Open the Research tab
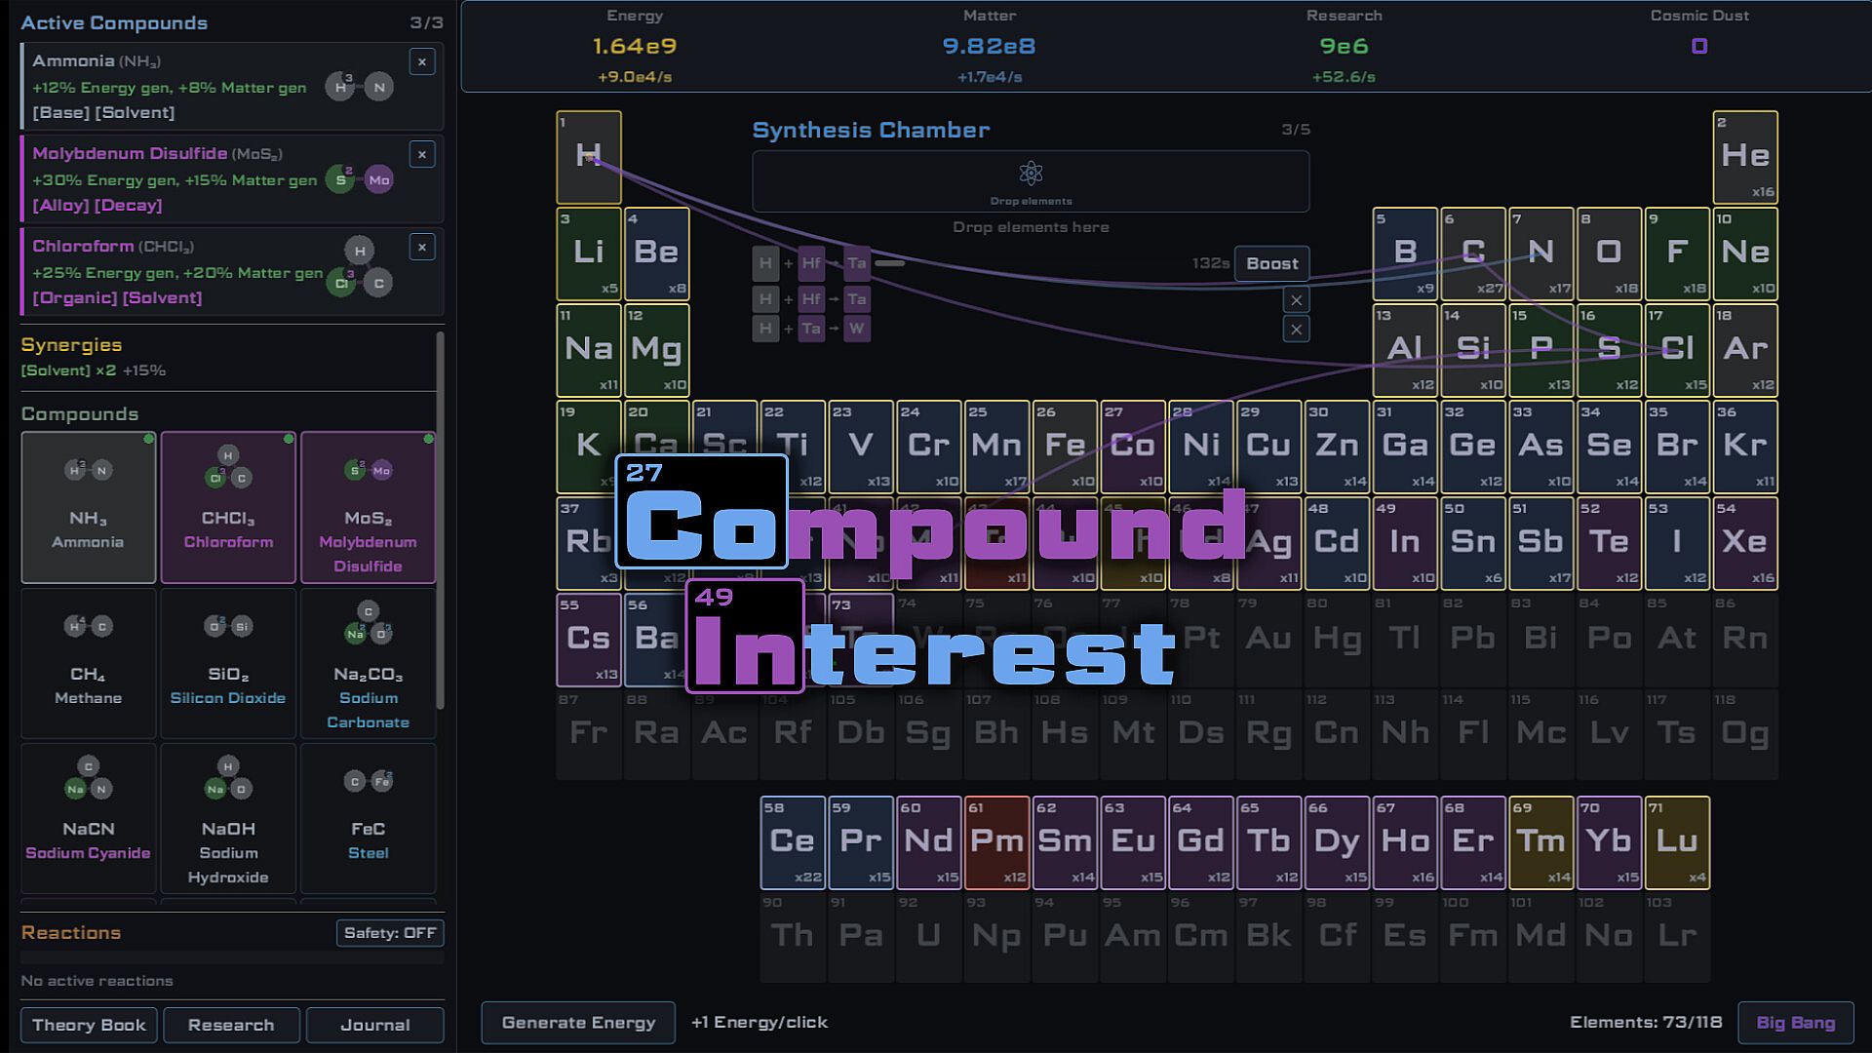 pos(231,1025)
